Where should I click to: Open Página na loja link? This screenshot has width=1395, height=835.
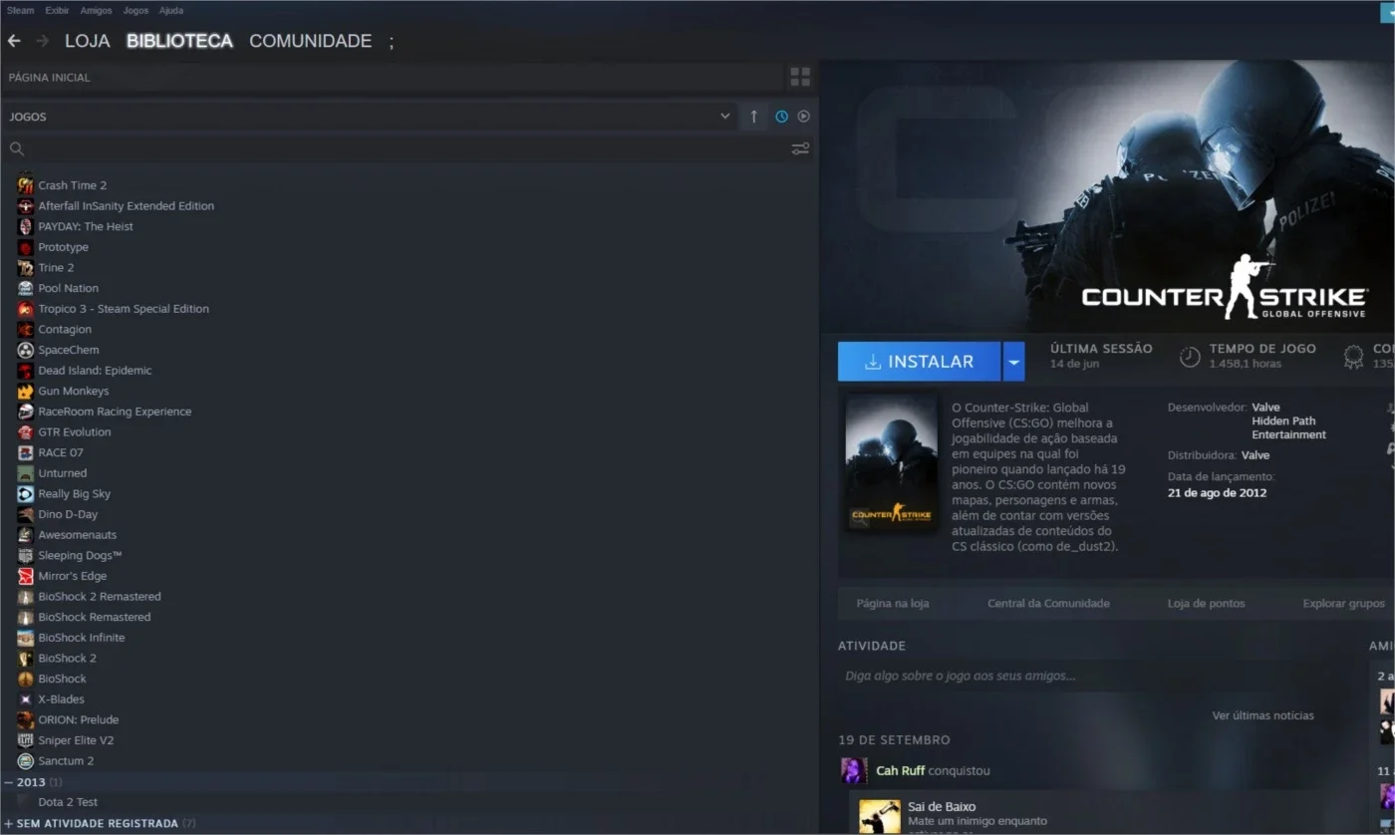tap(893, 604)
